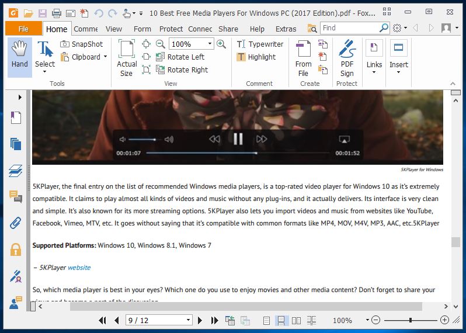Toggle continuous page view mode
Image resolution: width=466 pixels, height=333 pixels.
click(281, 320)
